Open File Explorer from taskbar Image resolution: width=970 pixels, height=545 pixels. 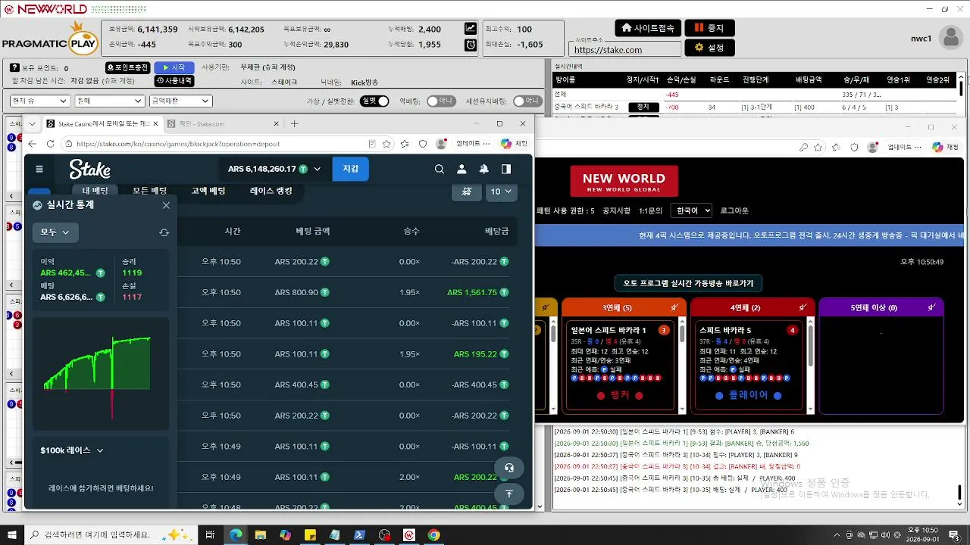coord(261,535)
